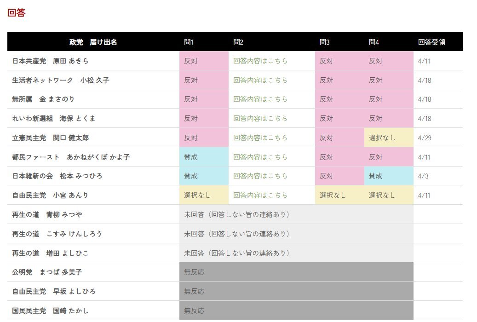Click 問4 反対 cell for 都民ファースト
The image size is (477, 322).
389,157
